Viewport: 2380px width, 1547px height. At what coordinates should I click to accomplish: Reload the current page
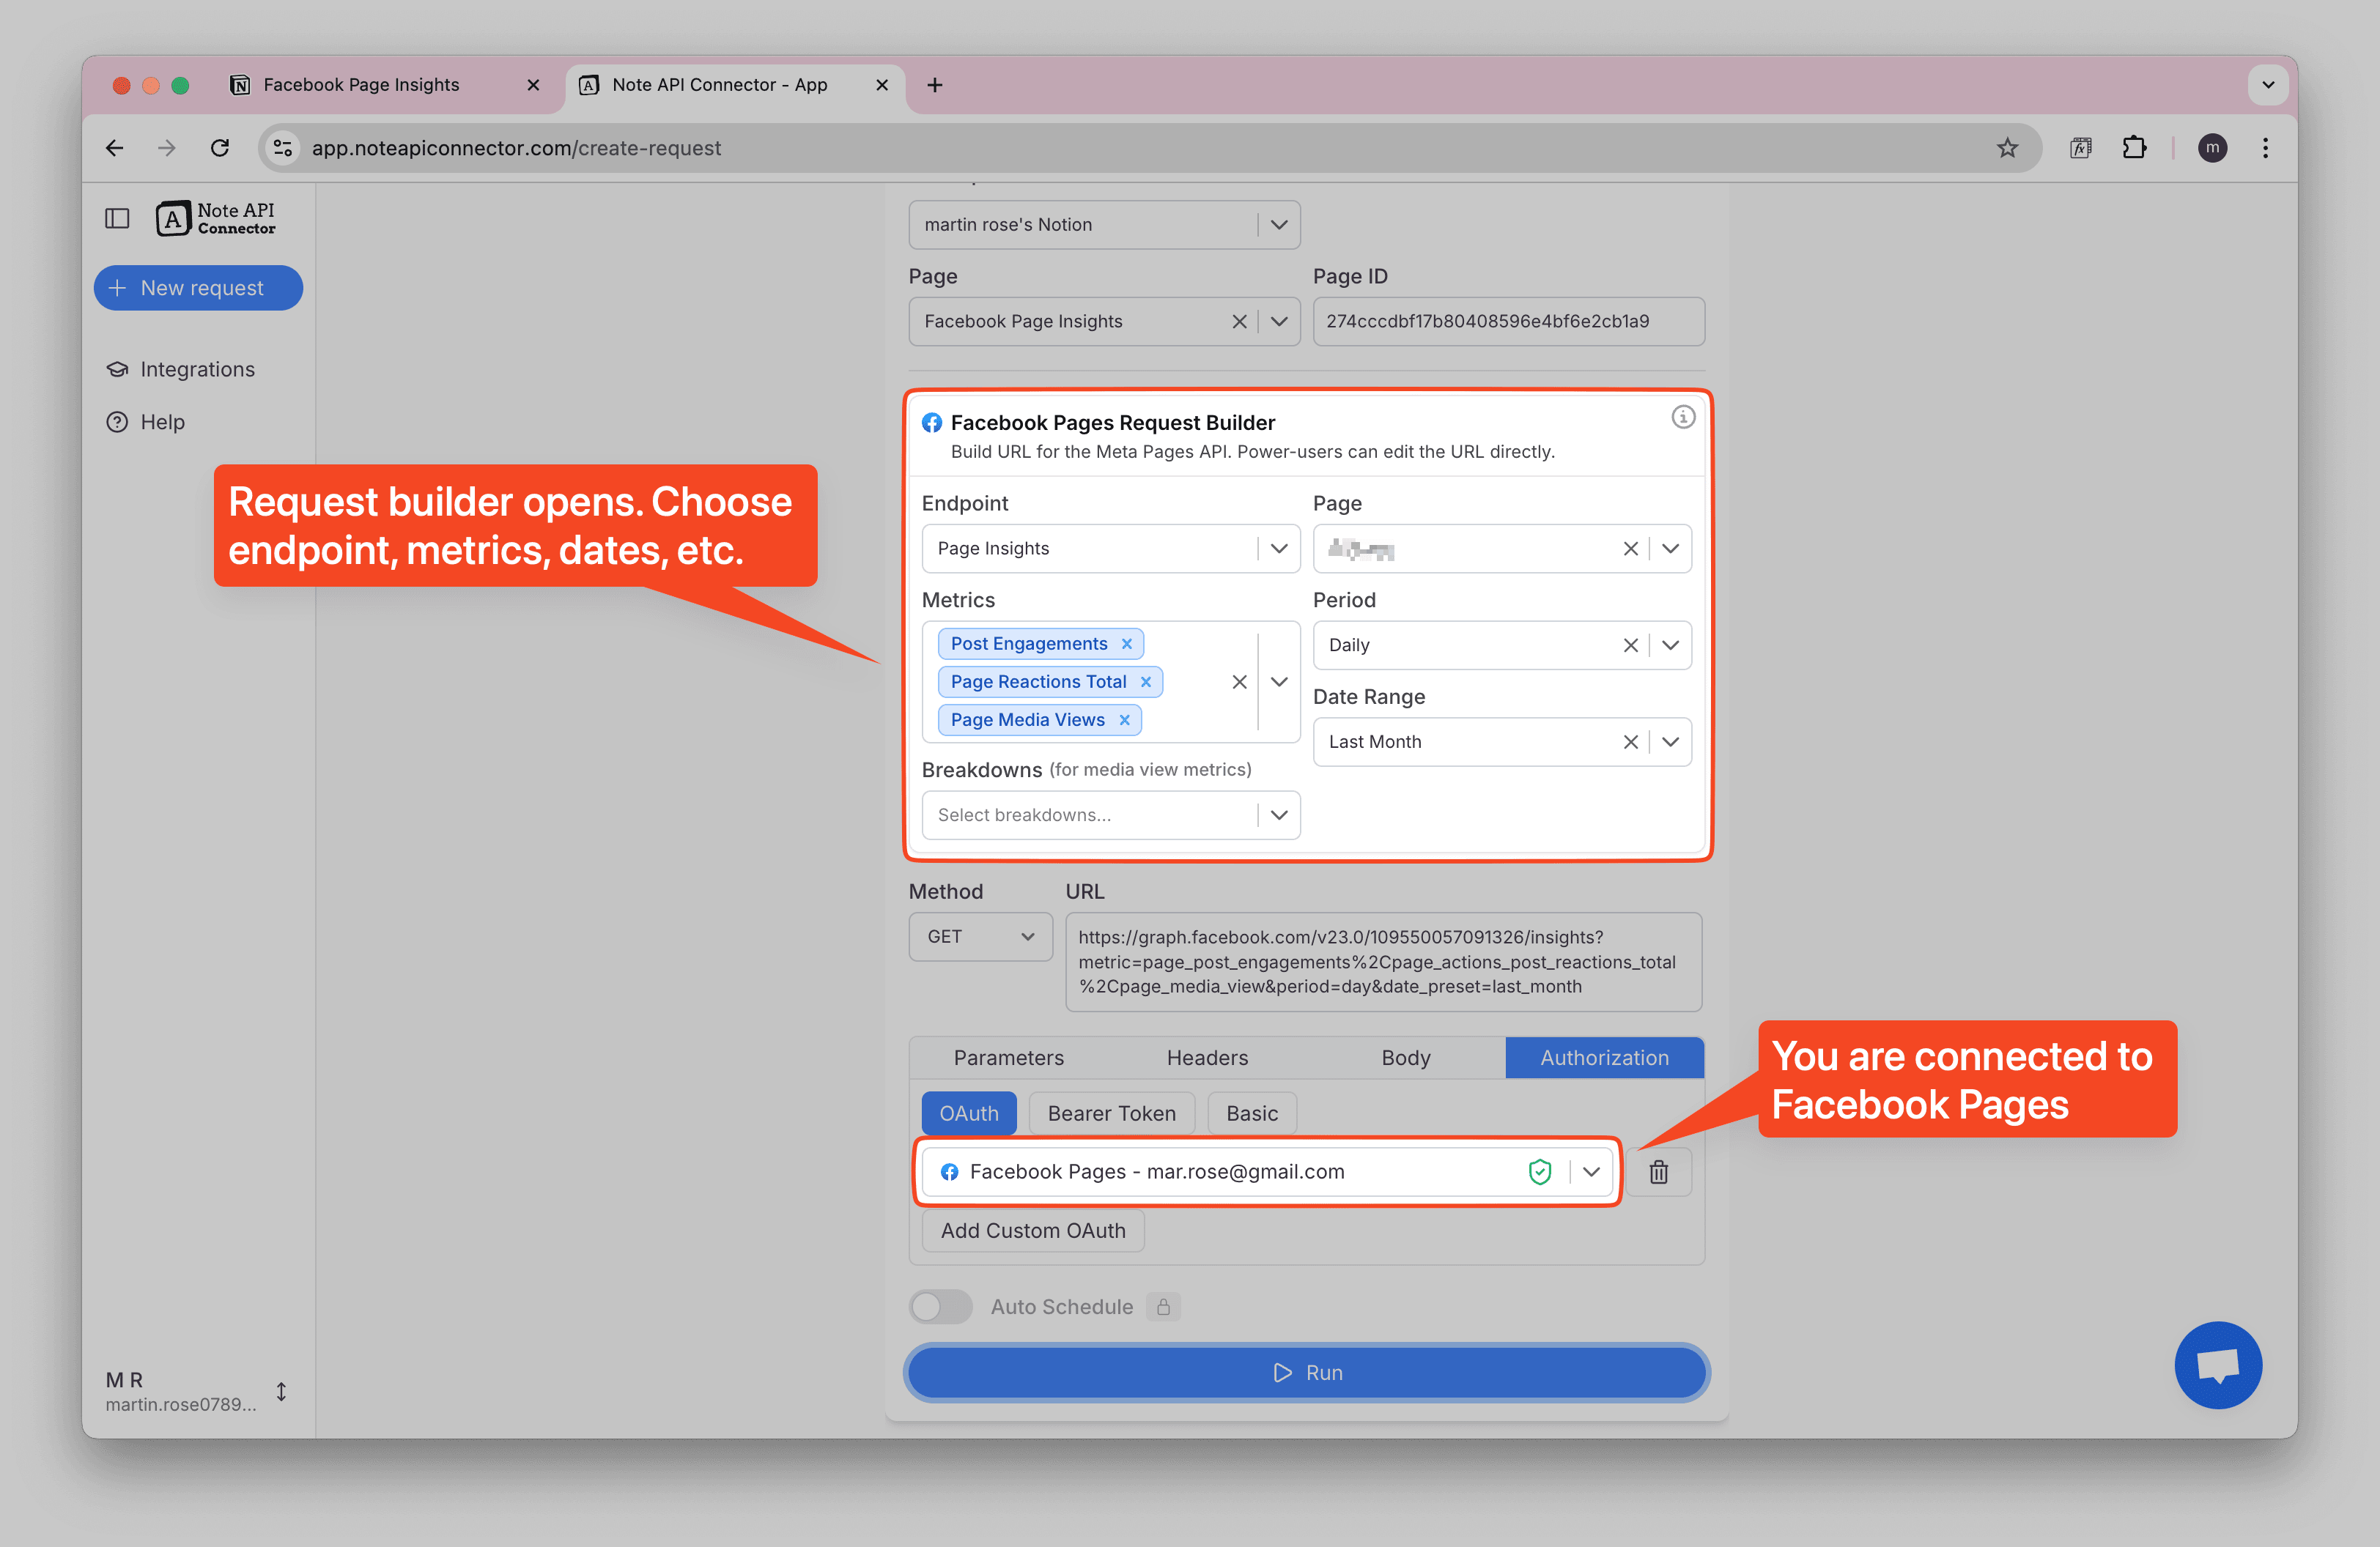click(x=220, y=148)
